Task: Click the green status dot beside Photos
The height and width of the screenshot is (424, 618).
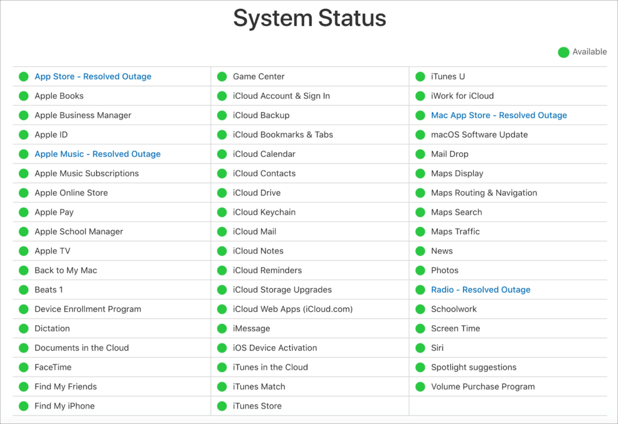Action: pos(420,270)
